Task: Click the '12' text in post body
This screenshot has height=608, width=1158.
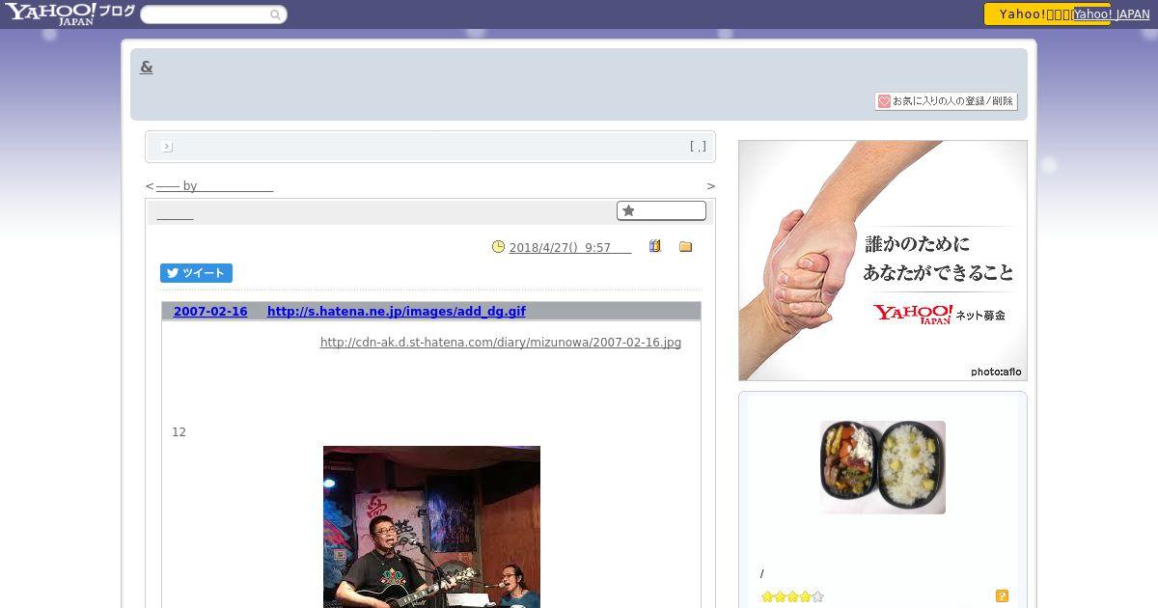Action: click(179, 432)
